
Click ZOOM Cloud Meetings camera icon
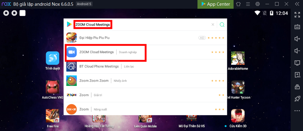(72, 52)
